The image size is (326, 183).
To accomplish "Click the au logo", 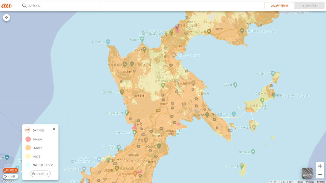I will coord(7,6).
